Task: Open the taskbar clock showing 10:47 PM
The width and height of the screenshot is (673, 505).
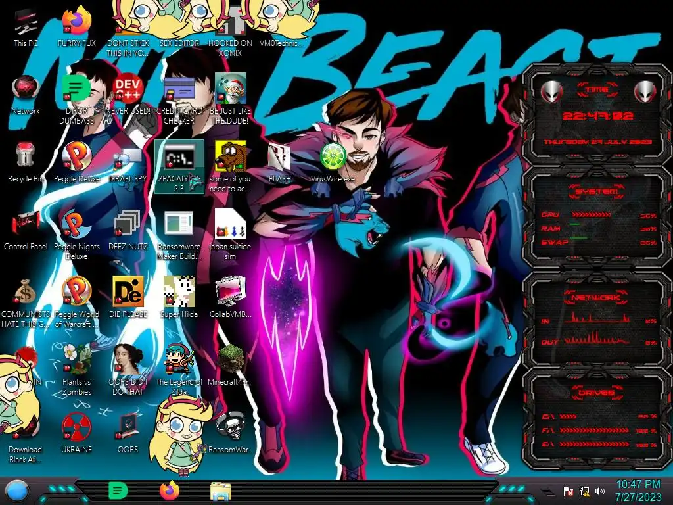Action: (638, 491)
